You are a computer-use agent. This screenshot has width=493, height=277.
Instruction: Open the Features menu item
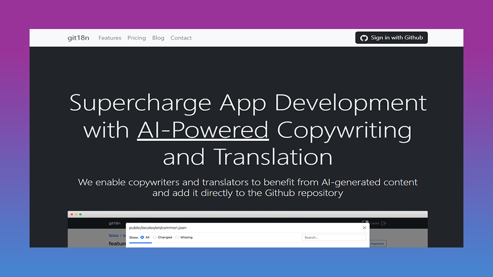(x=110, y=38)
